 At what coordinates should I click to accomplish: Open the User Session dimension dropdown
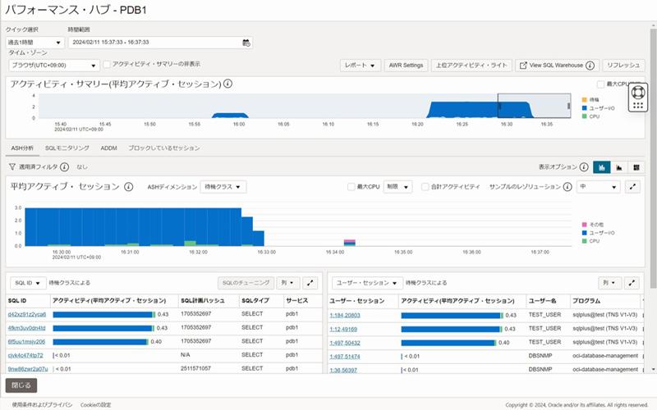(x=367, y=283)
